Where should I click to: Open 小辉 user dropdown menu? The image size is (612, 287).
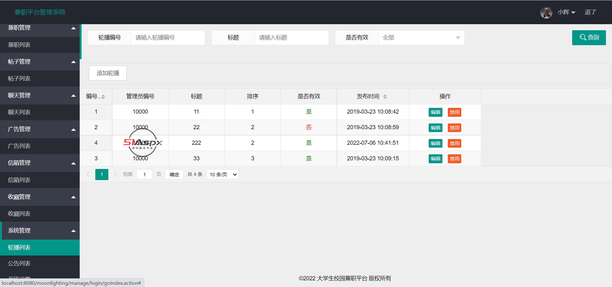pos(566,12)
